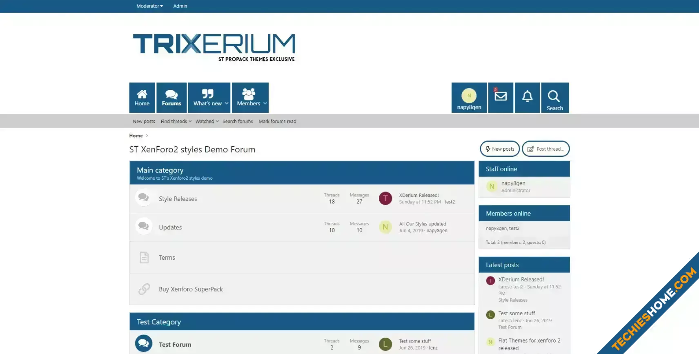Open Test some stuff in Test Forum row
The image size is (699, 354).
(x=415, y=341)
